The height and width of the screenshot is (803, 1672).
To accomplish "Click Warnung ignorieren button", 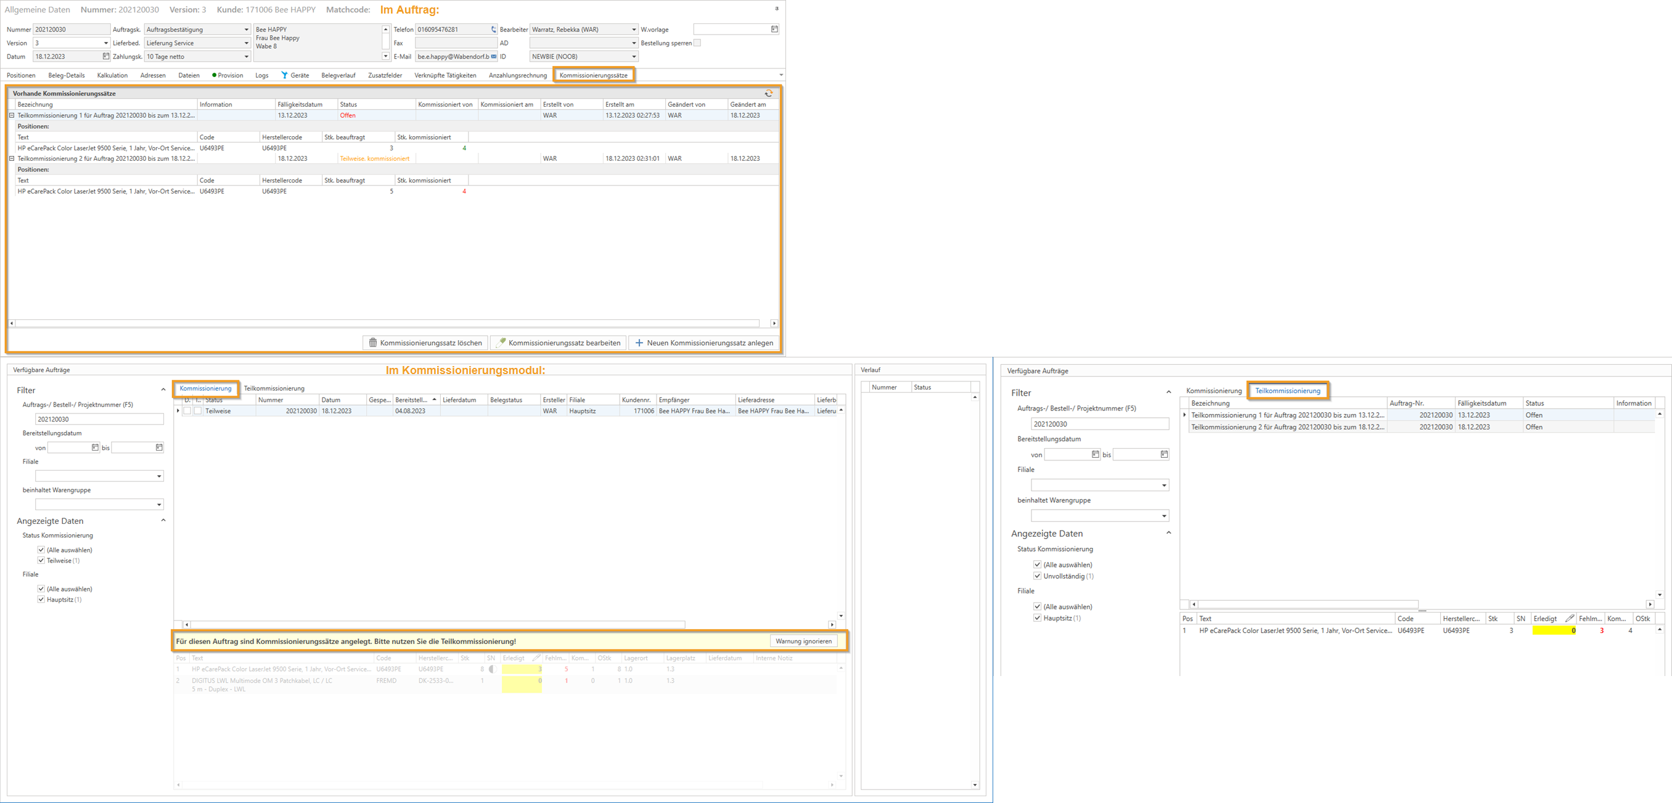I will [x=803, y=641].
